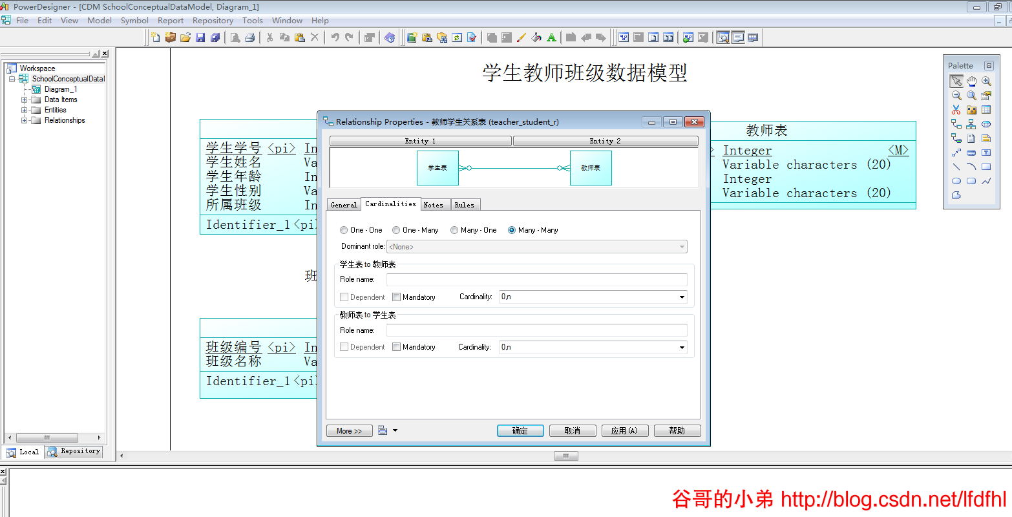The image size is (1012, 517).
Task: Click the More >> button
Action: pos(350,430)
